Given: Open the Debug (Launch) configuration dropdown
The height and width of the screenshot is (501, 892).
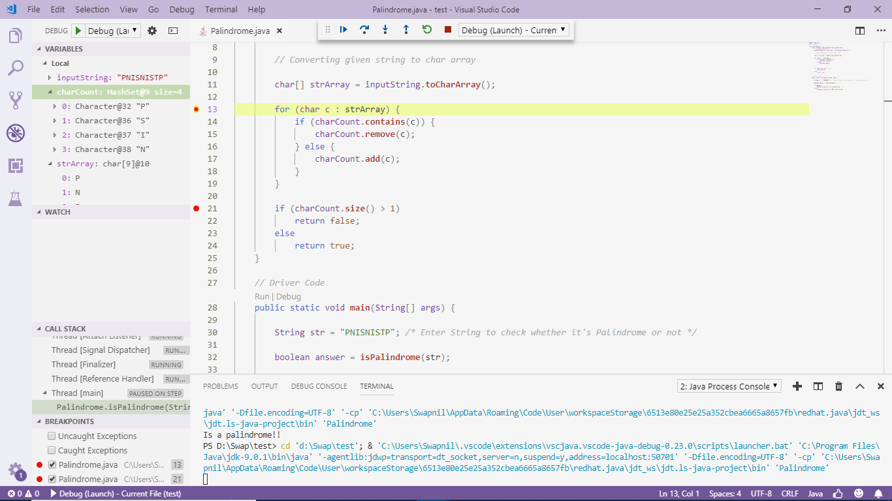Looking at the screenshot, I should 513,29.
